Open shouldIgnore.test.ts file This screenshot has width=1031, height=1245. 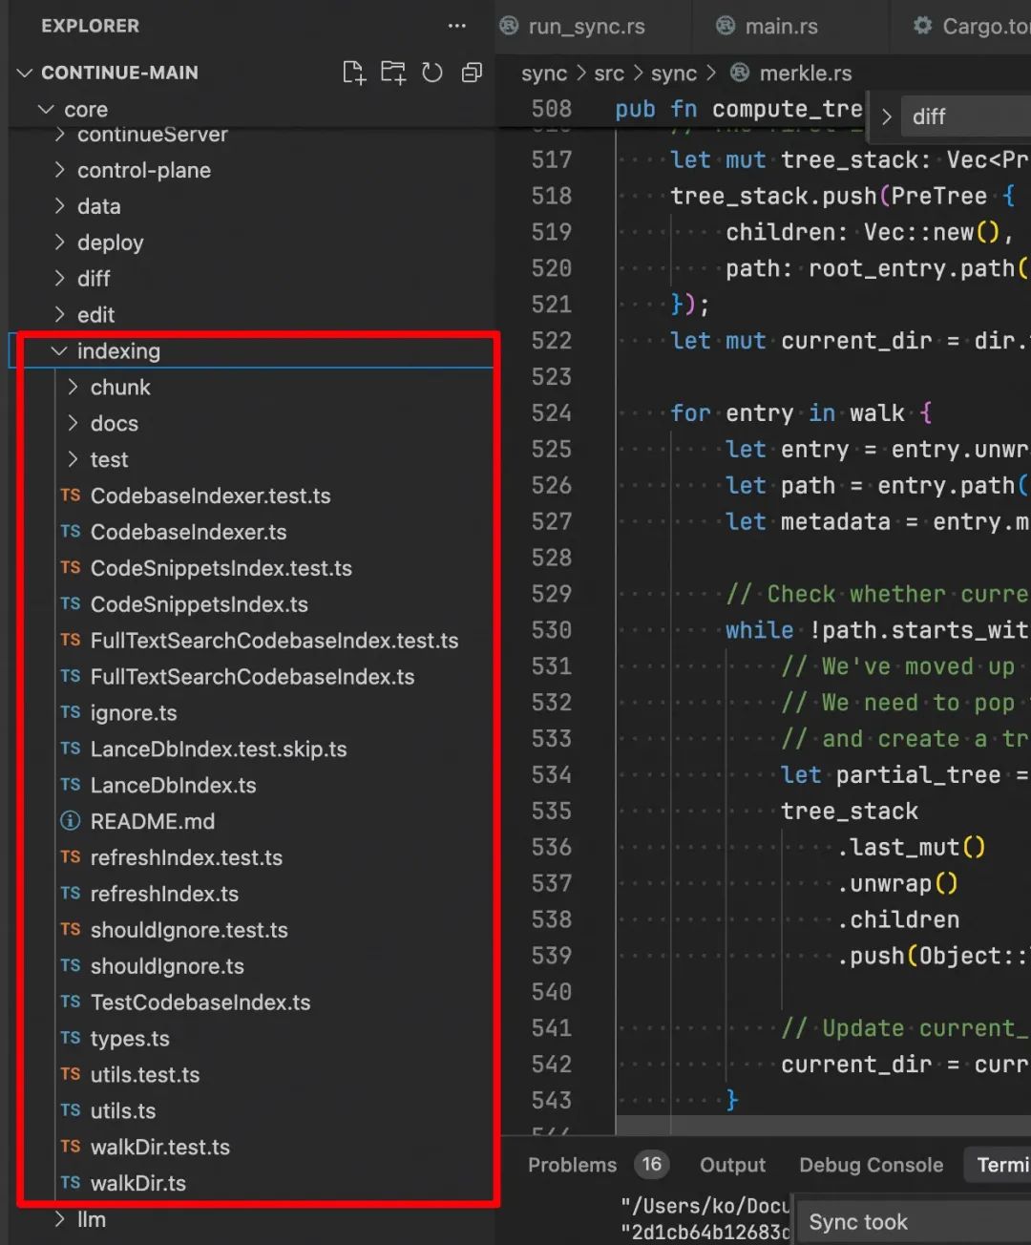[x=189, y=930]
